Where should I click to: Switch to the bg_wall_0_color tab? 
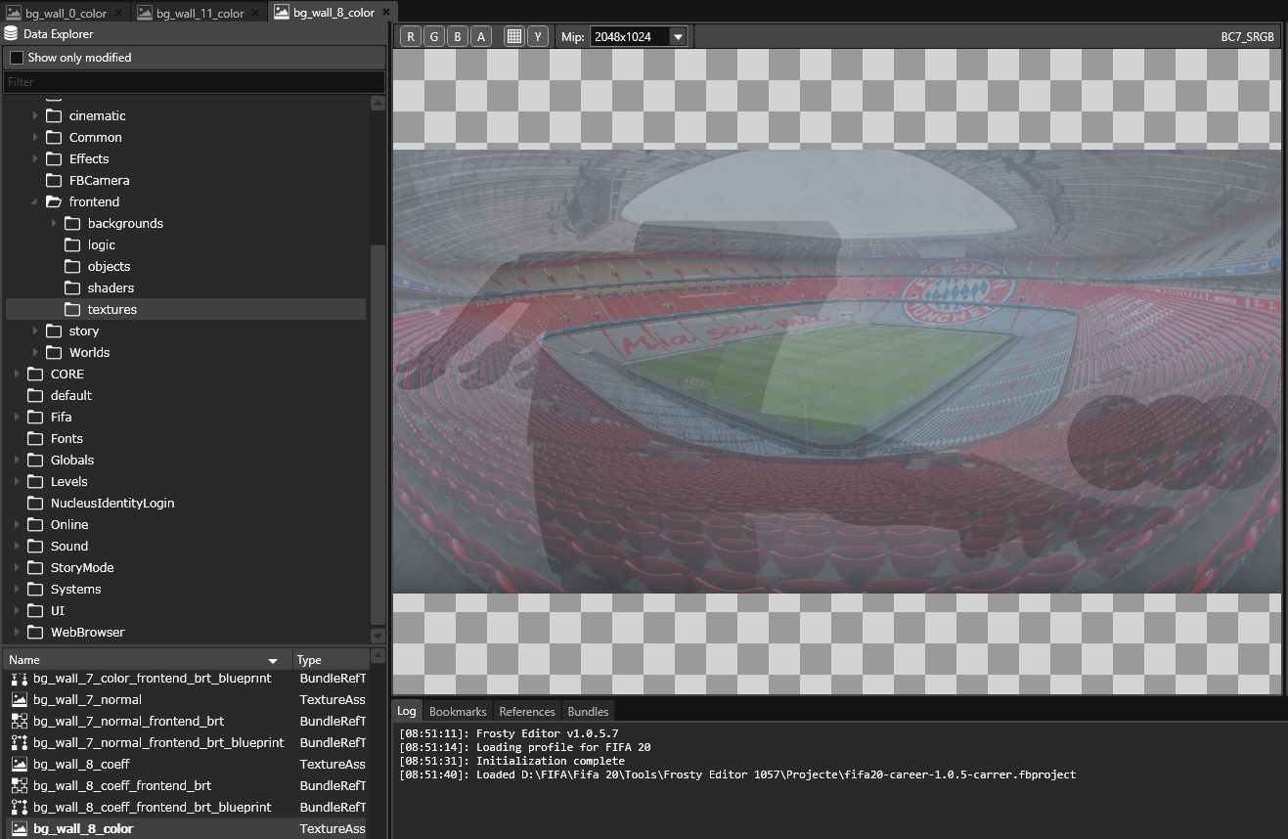66,13
